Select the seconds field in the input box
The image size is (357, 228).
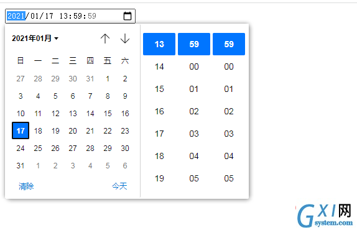92,16
